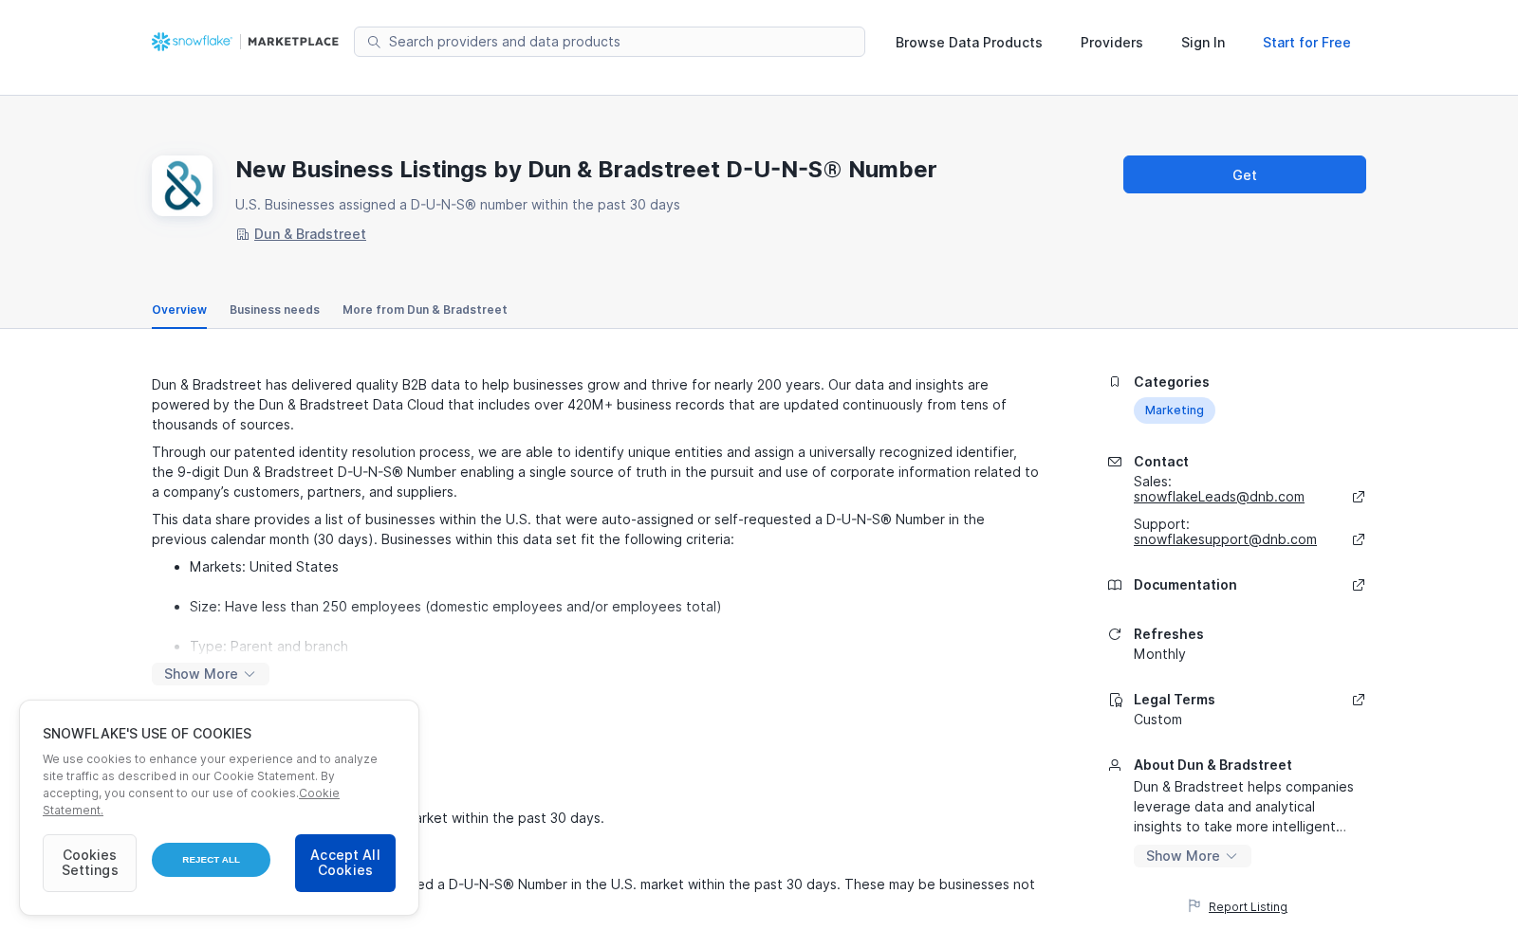Switch to the Overview tab
1518x948 pixels.
179,310
